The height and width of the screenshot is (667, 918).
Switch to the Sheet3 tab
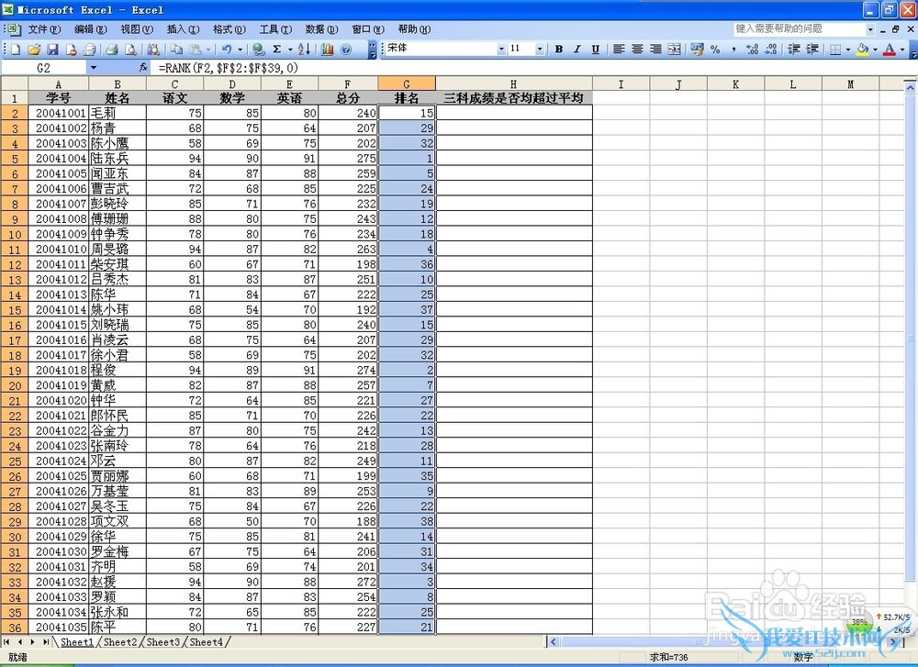pos(162,642)
